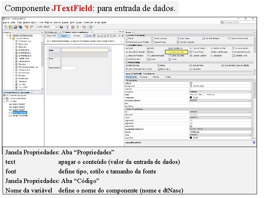The width and height of the screenshot is (264, 198).
Task: Click the Save All toolbar icon
Action: (21, 27)
